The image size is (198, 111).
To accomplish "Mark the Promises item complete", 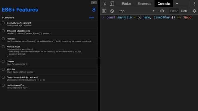I will point(3,39).
